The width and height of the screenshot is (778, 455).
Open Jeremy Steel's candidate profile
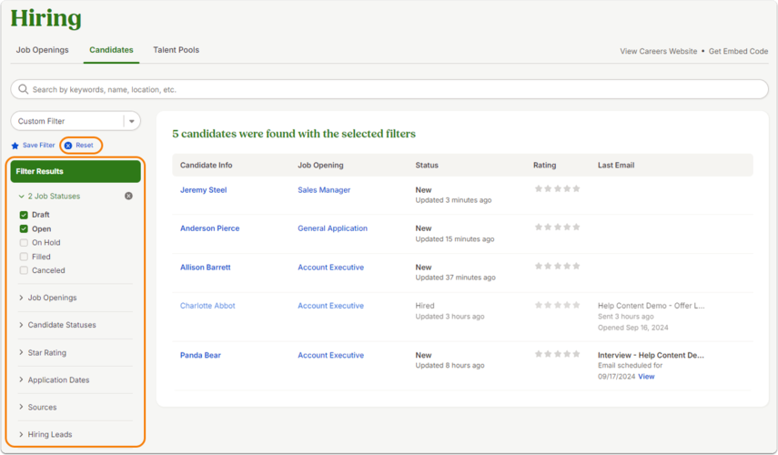[x=204, y=190]
